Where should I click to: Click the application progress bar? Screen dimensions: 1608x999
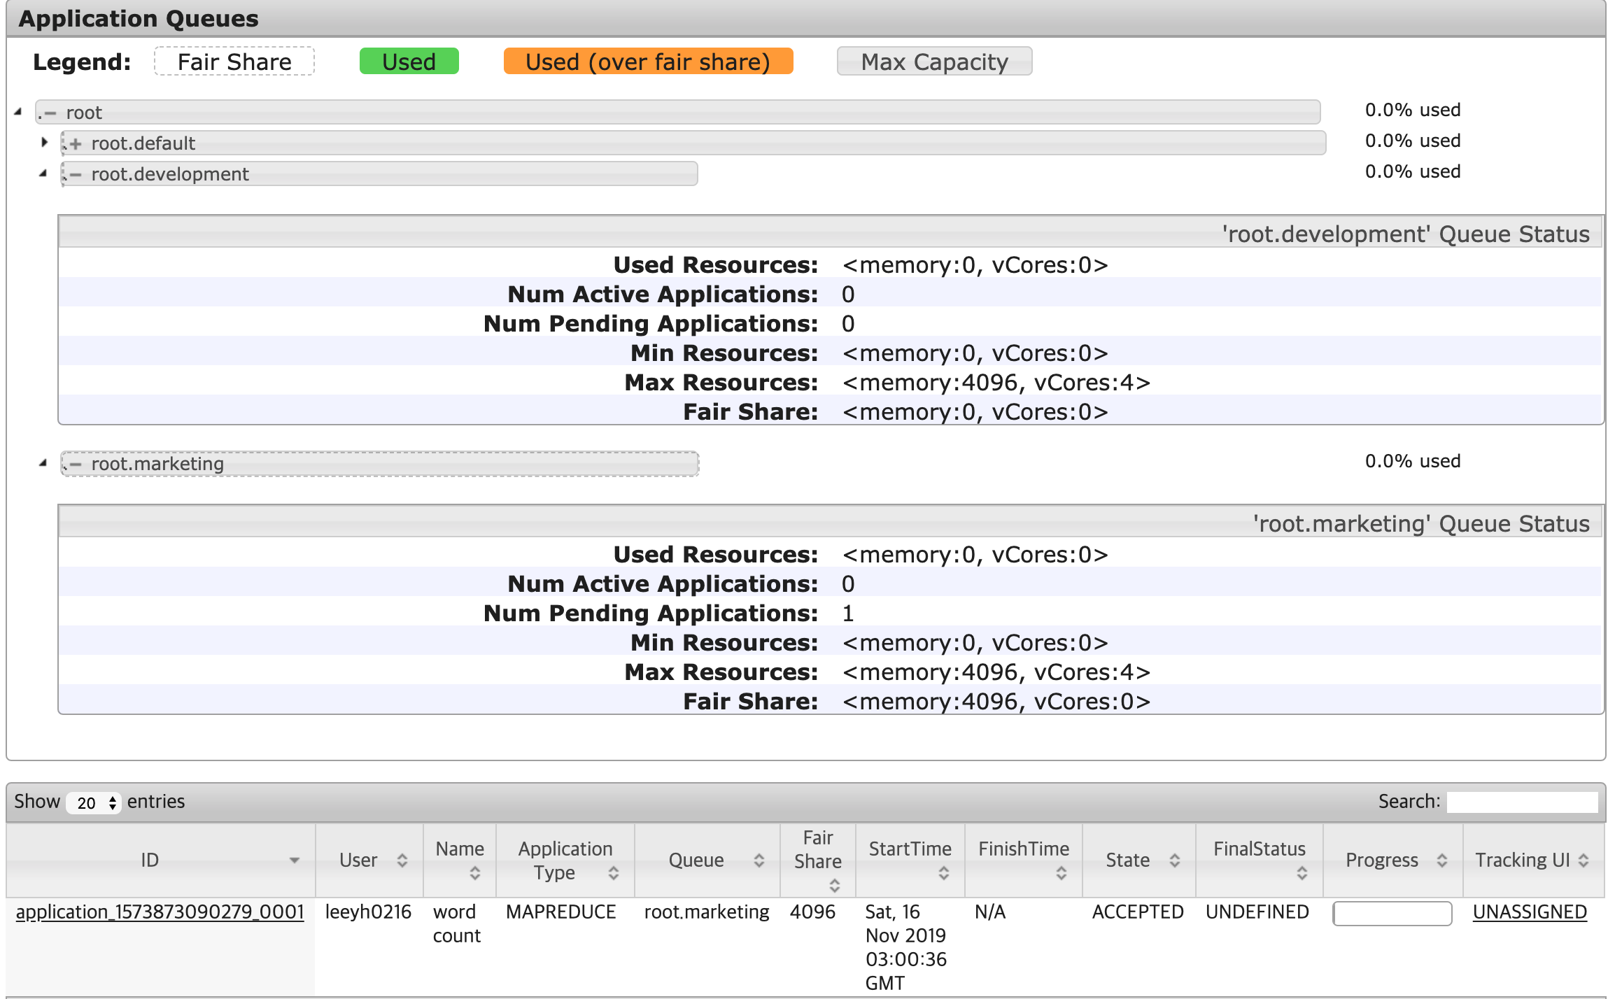point(1392,914)
